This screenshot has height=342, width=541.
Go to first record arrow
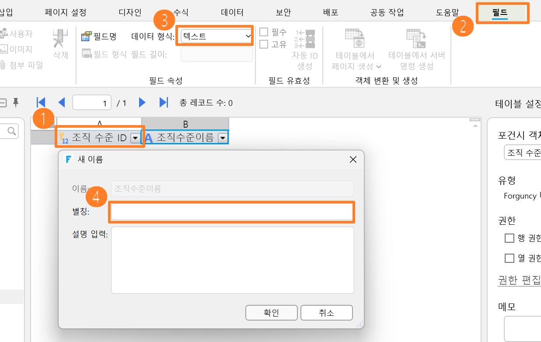pyautogui.click(x=41, y=103)
